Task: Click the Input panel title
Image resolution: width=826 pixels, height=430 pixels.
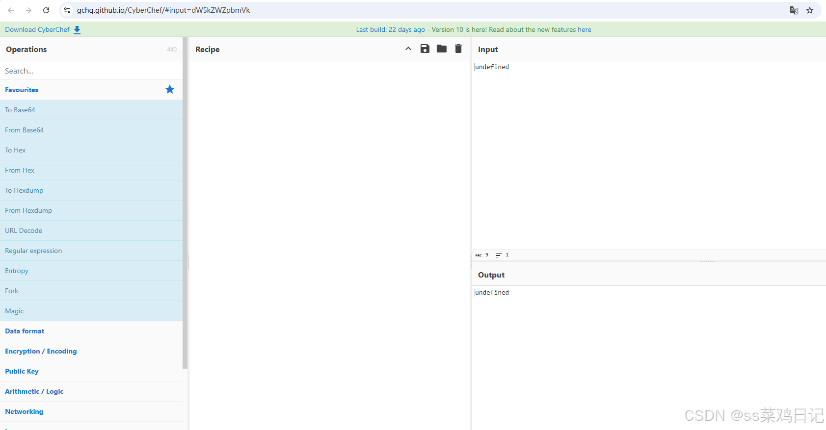Action: 488,49
